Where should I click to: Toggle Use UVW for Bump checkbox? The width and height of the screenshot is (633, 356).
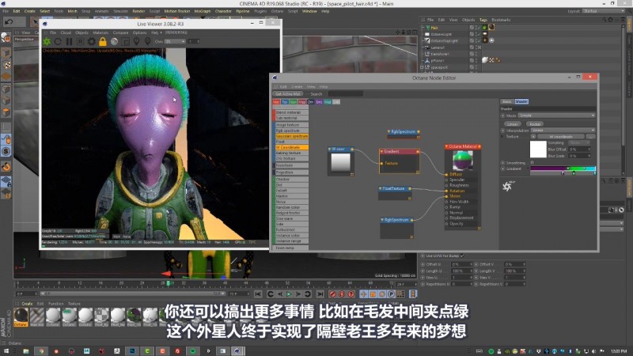click(x=462, y=256)
